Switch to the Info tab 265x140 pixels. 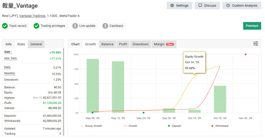click(9, 44)
